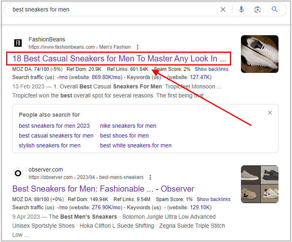Image resolution: width=292 pixels, height=242 pixels.
Task: Click 'Spam Score: 1%' metric
Action: click(x=174, y=199)
